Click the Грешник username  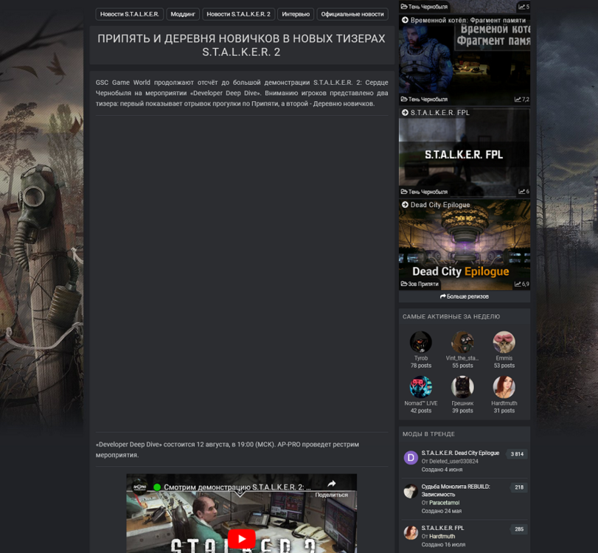click(x=462, y=403)
